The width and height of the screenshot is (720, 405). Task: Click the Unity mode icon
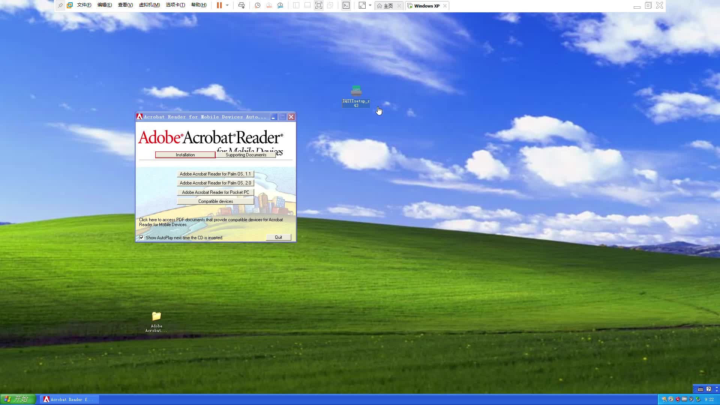[330, 5]
